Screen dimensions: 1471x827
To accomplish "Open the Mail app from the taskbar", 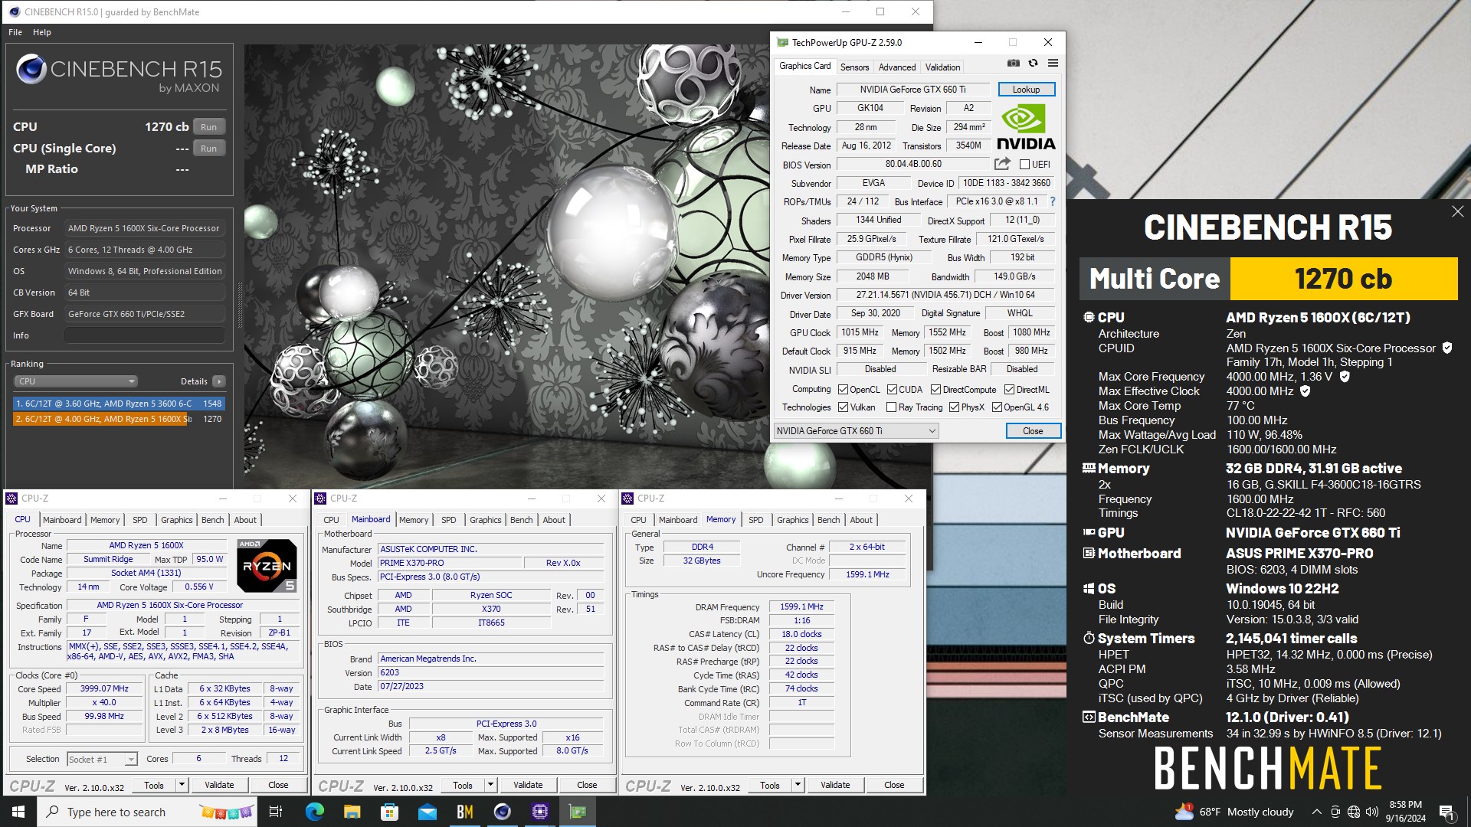I will click(x=428, y=812).
